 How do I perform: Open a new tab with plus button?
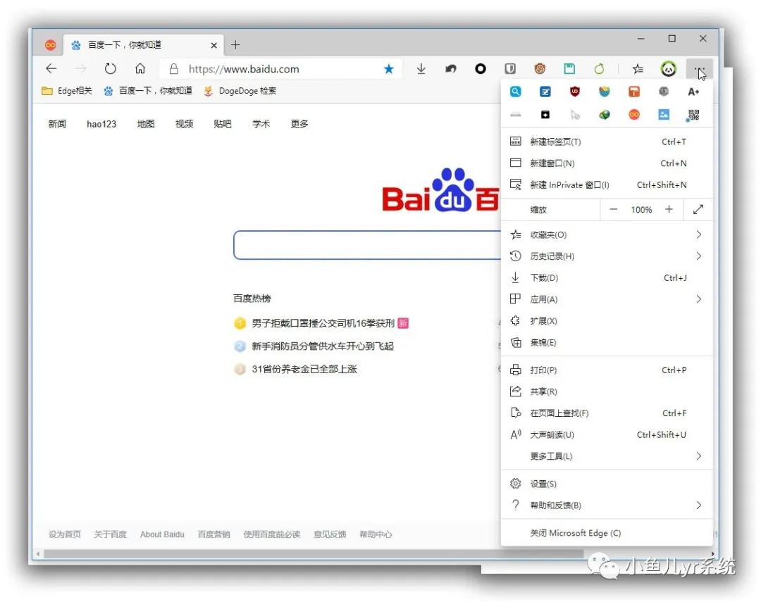click(235, 45)
